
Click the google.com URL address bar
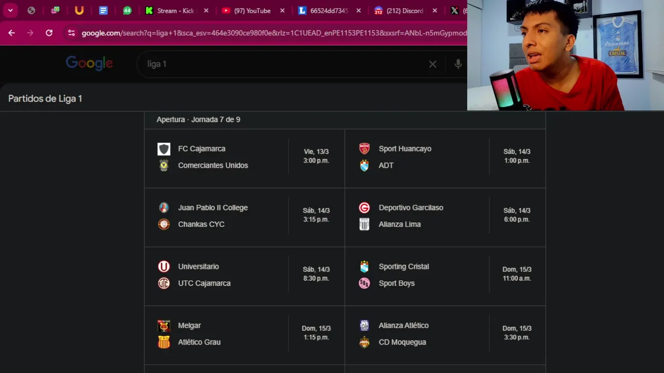point(274,33)
